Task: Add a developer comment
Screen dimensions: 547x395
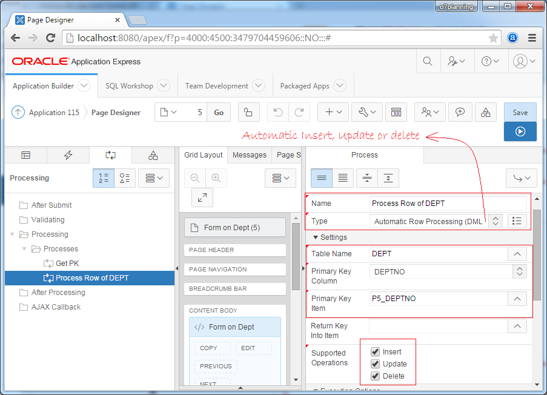Action: (x=460, y=112)
